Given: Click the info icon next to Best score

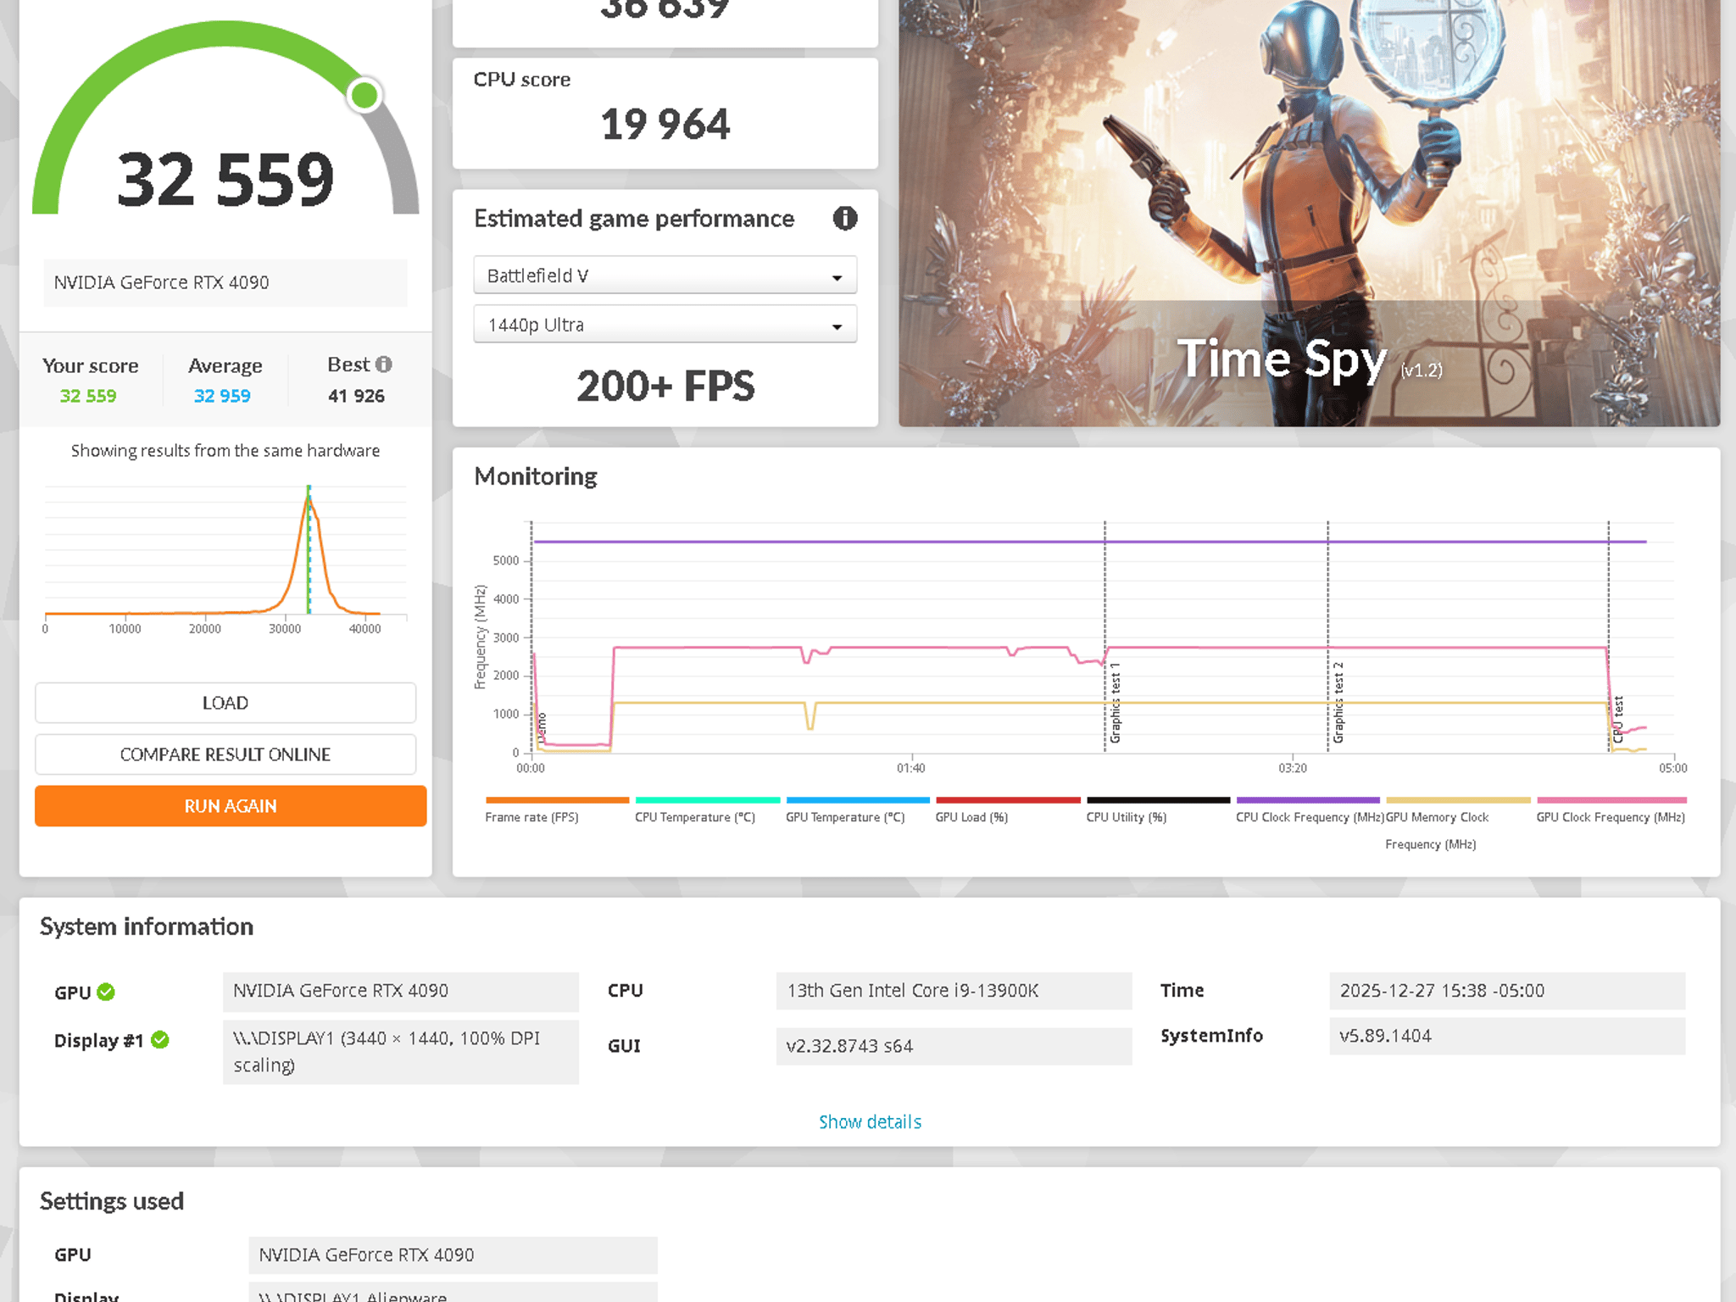Looking at the screenshot, I should [383, 364].
